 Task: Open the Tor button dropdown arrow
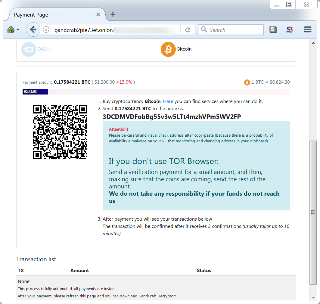(x=18, y=29)
